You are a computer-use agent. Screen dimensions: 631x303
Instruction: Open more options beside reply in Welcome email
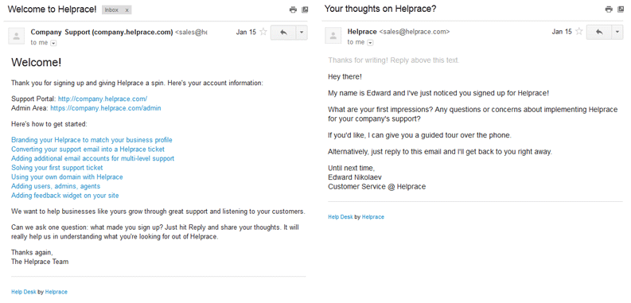[x=302, y=32]
